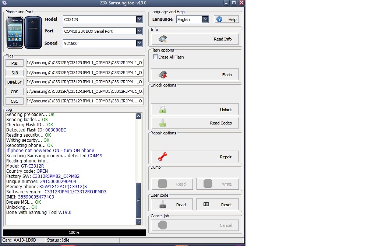Click log line 'Model: GT-C3312R'

pyautogui.click(x=25, y=166)
